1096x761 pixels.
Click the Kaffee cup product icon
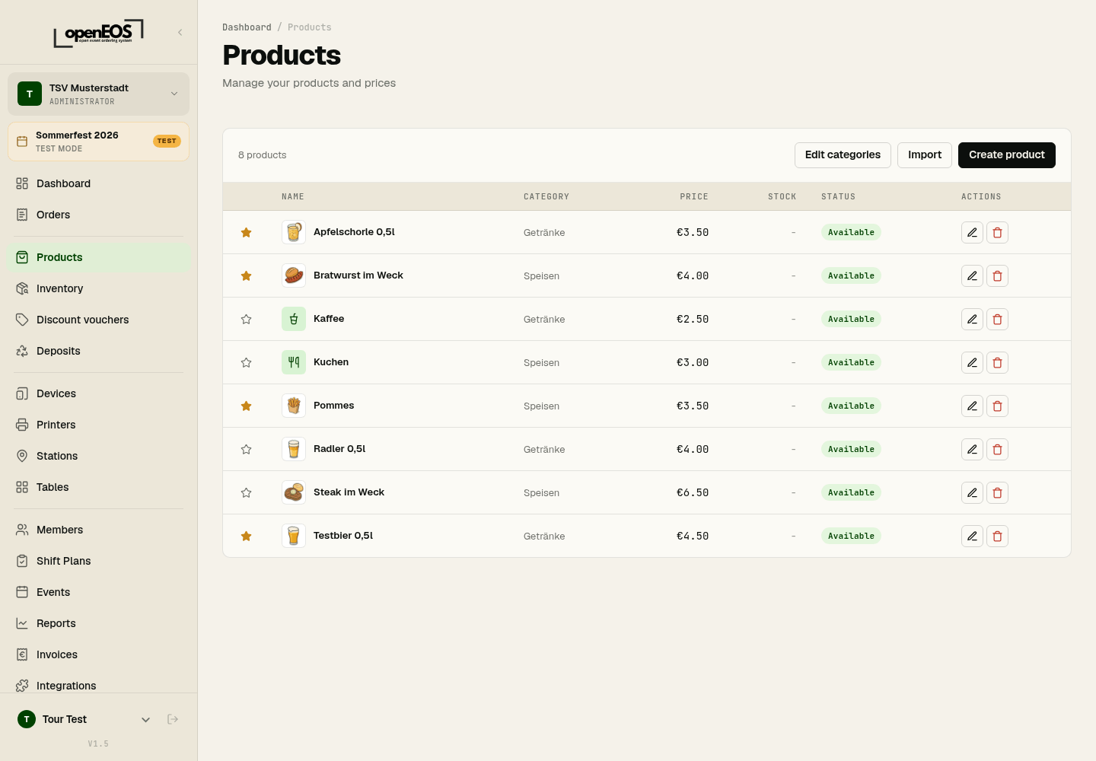(294, 319)
